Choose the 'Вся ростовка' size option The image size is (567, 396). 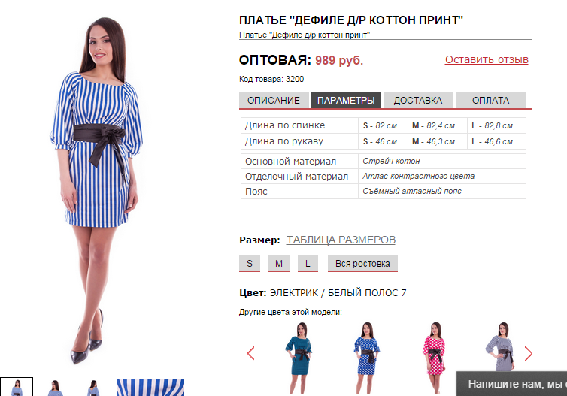pyautogui.click(x=362, y=264)
